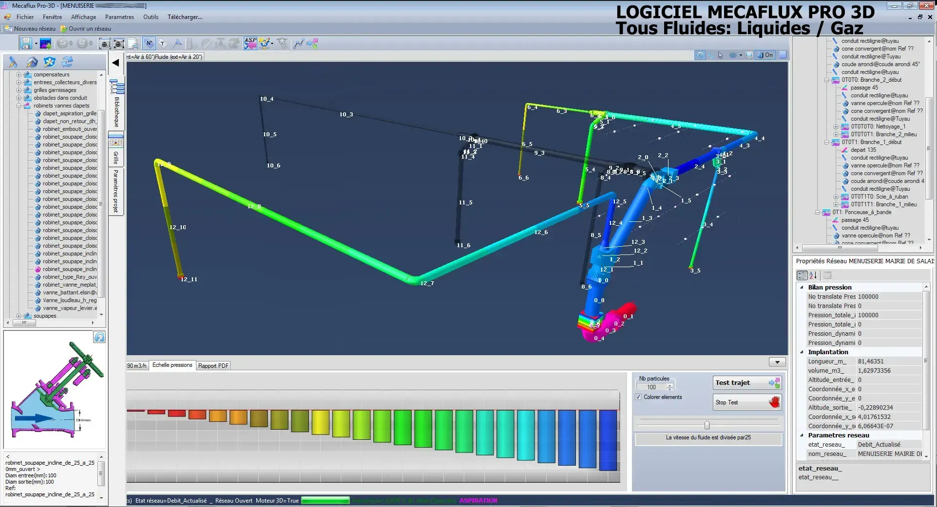Click the refresh arrows icon in library panel
Viewport: 937px width, 507px height.
(x=67, y=62)
